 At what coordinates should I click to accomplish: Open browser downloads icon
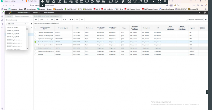194,5
